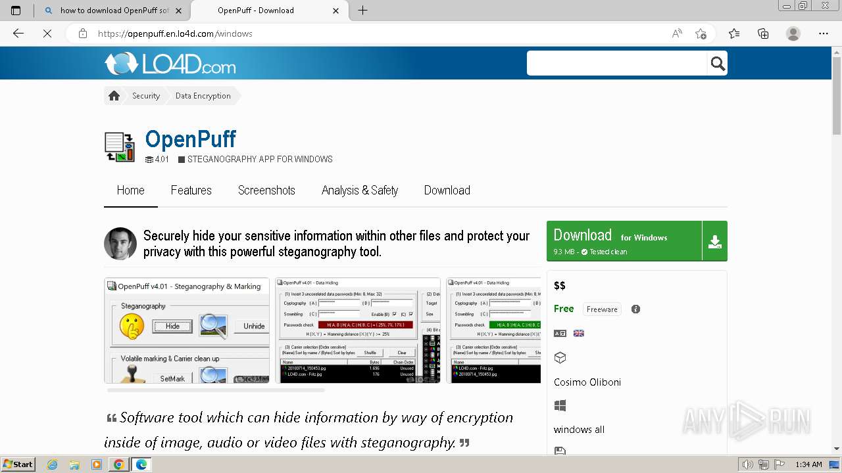Open the Windows Start menu
This screenshot has width=842, height=473.
[18, 464]
